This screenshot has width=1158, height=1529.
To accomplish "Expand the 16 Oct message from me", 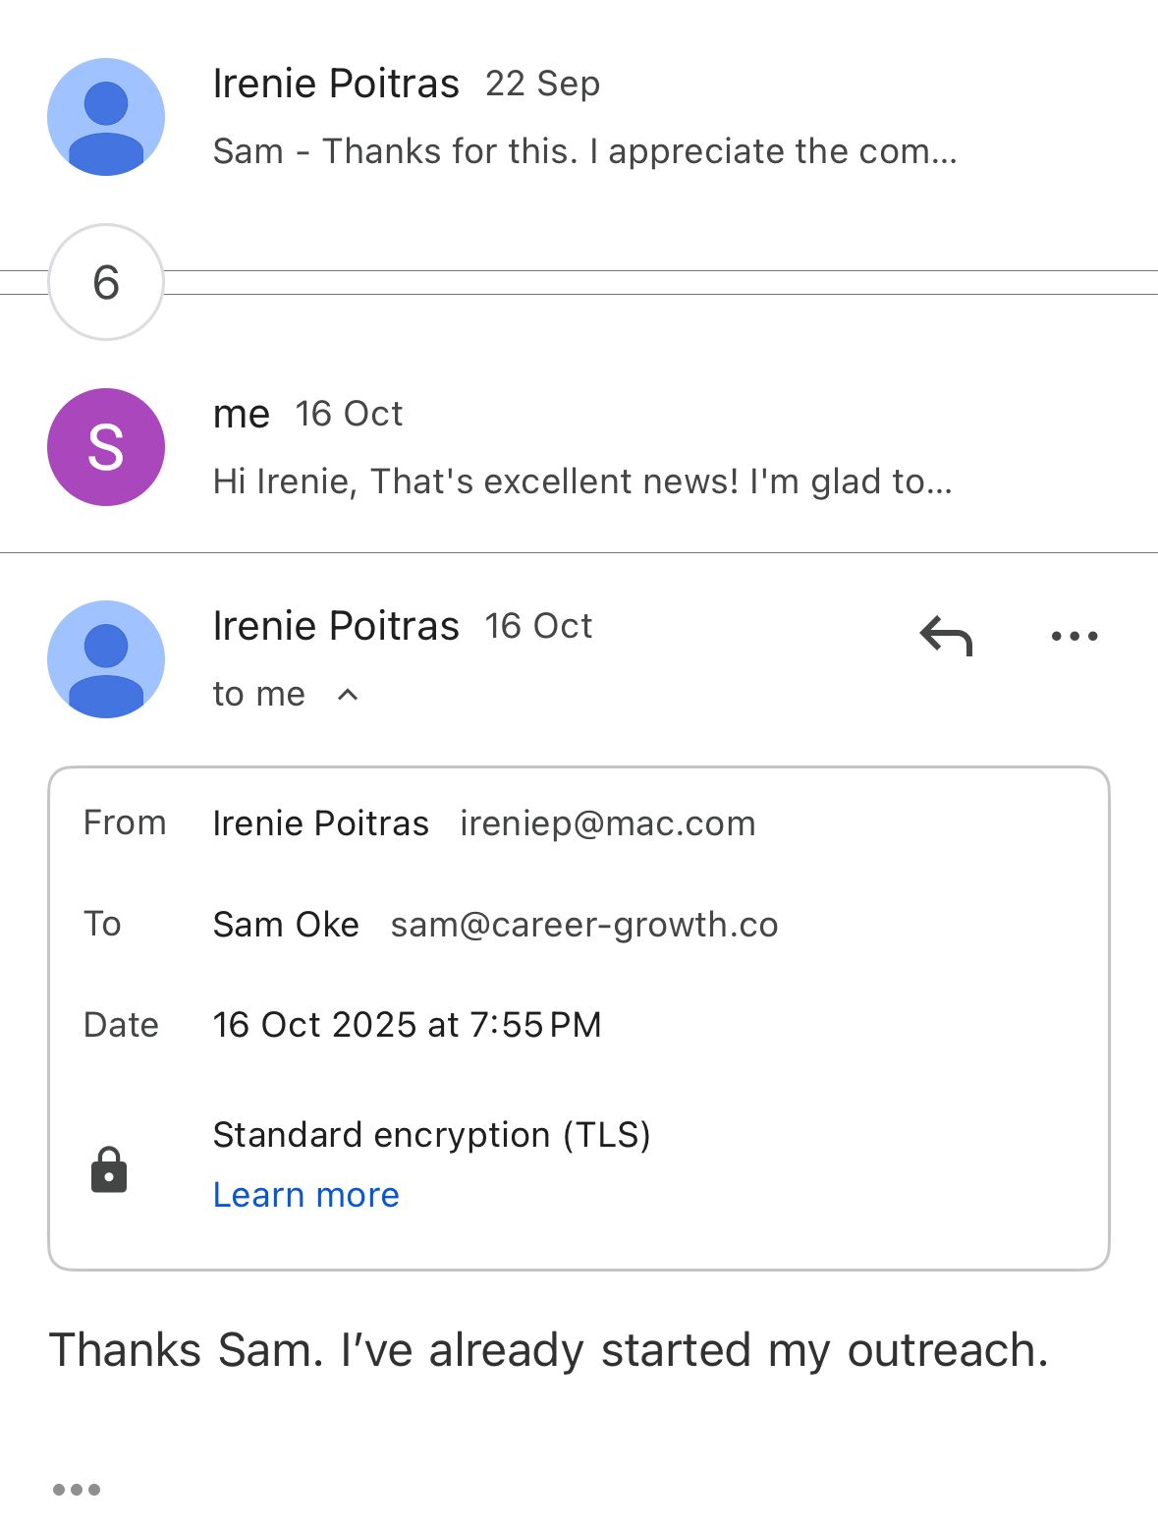I will 242,415.
